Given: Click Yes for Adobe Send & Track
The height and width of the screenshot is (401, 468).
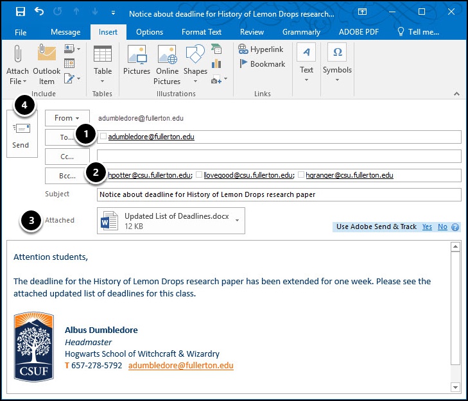Looking at the screenshot, I should click(427, 226).
